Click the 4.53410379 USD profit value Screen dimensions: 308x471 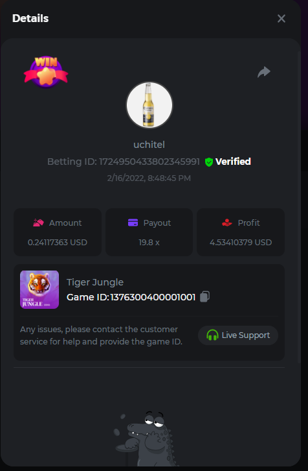click(241, 243)
